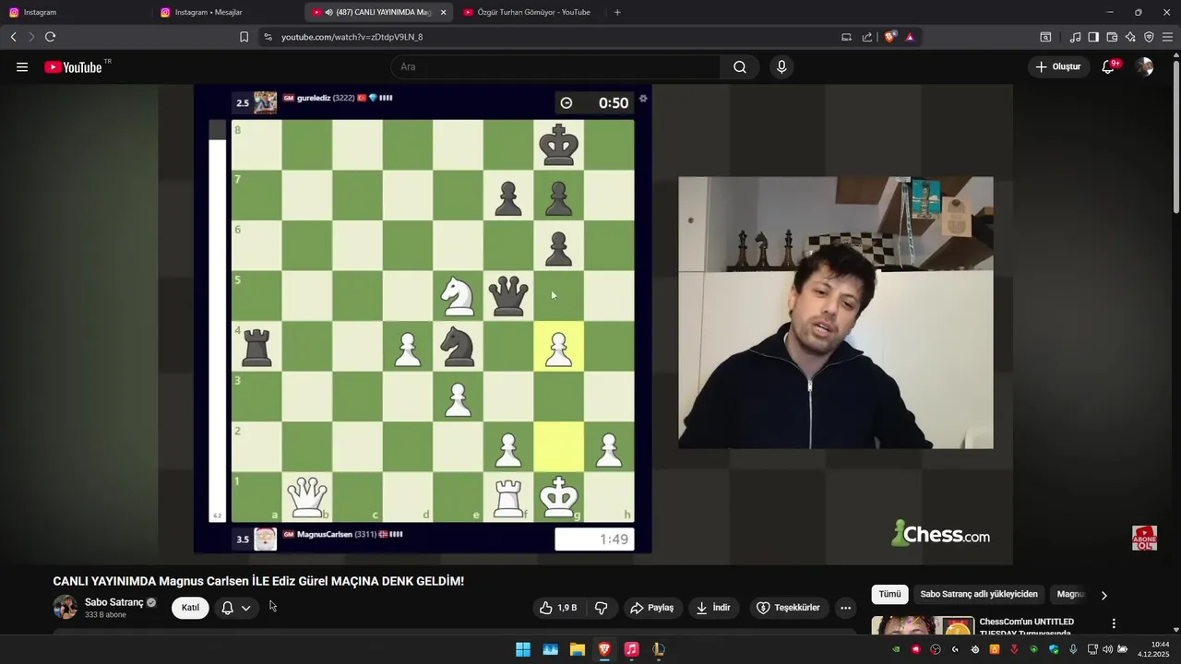Open the Brave main menu
The height and width of the screenshot is (664, 1181).
pyautogui.click(x=1167, y=37)
